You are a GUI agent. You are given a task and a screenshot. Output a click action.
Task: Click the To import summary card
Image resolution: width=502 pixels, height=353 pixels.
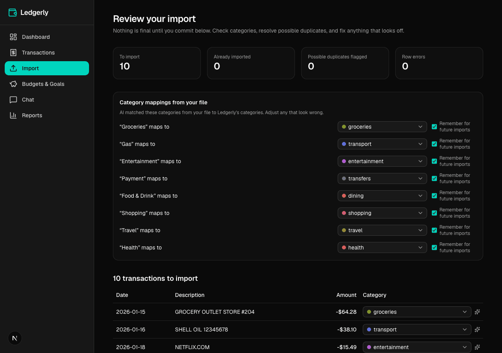point(157,63)
